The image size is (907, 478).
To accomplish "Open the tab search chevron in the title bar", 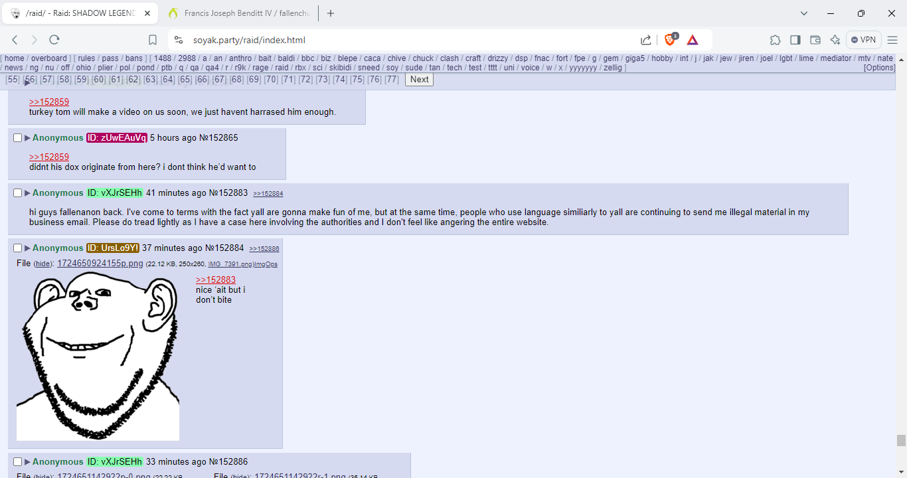I will (804, 13).
